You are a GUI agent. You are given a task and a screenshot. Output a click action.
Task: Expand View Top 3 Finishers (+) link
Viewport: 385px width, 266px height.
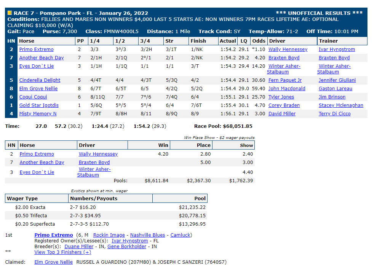pyautogui.click(x=62, y=252)
